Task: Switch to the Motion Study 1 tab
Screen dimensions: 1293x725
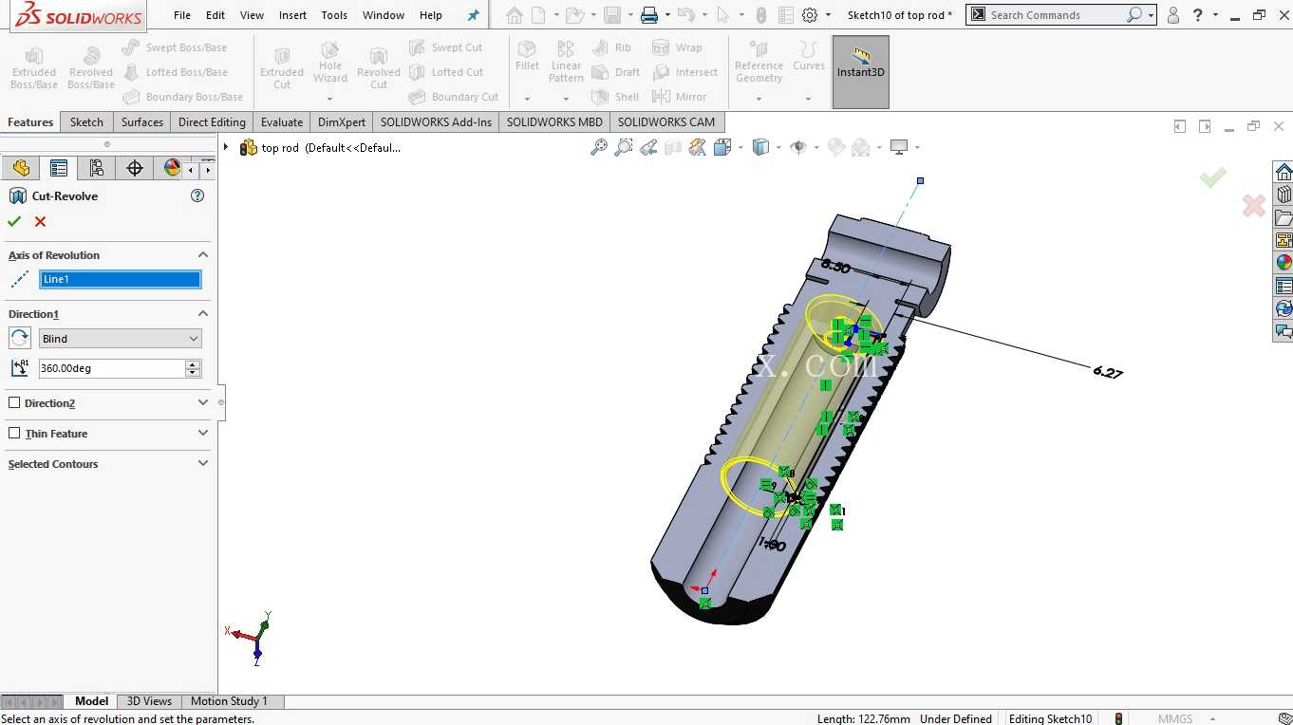Action: pos(229,701)
